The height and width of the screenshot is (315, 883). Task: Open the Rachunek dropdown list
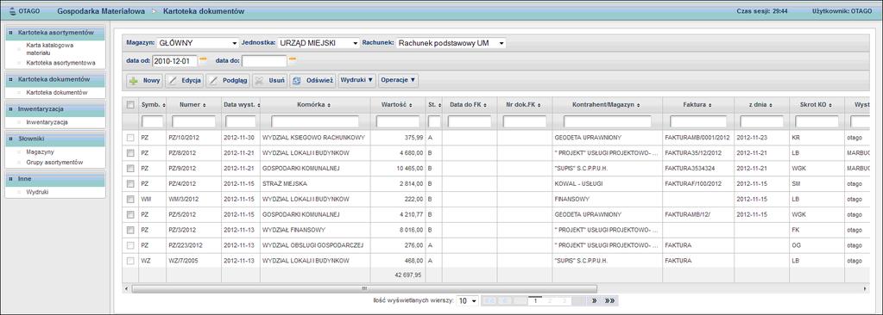coord(451,43)
